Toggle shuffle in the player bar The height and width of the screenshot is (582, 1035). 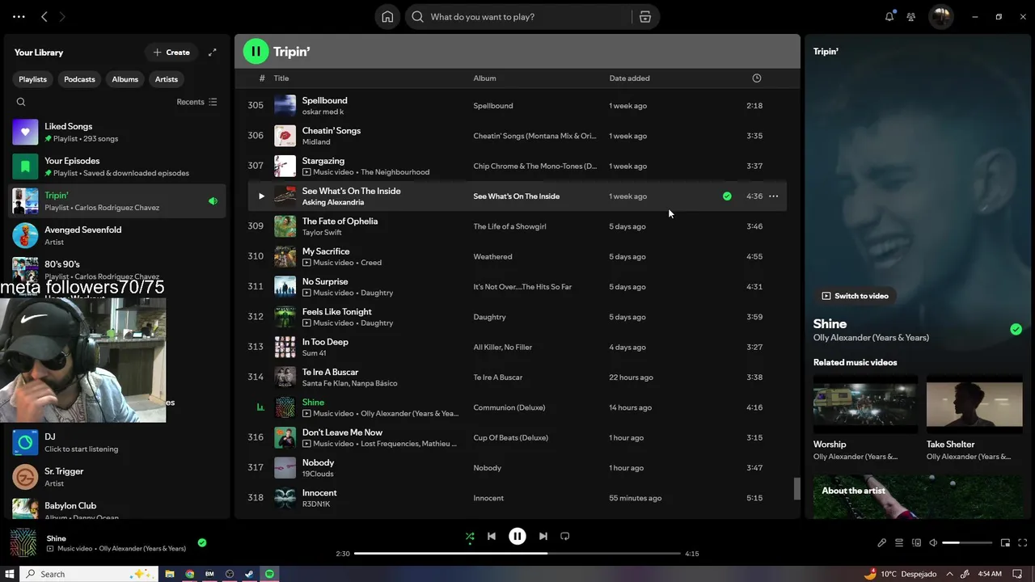[x=470, y=536]
